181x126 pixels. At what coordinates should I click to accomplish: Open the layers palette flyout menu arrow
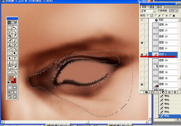click(179, 7)
